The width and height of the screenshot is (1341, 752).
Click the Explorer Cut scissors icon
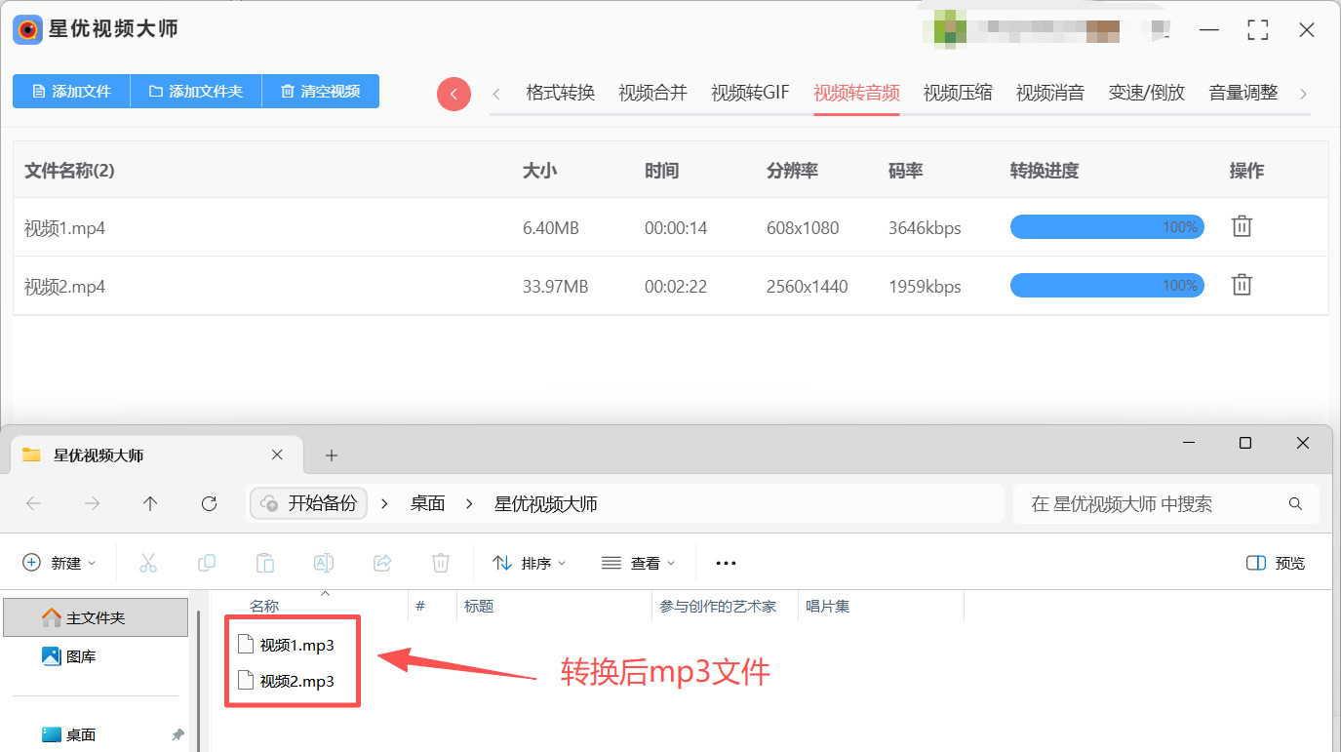click(148, 563)
